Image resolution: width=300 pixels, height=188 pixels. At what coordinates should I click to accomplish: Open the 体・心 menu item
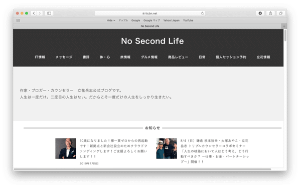click(x=105, y=57)
